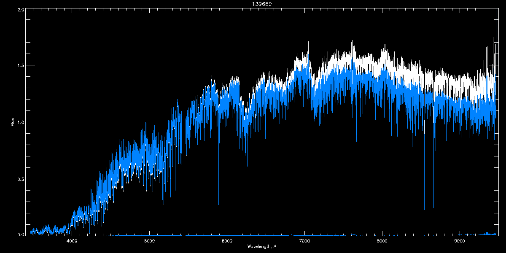
Task: Click the 0.0 flux tick label
Action: pyautogui.click(x=21, y=234)
